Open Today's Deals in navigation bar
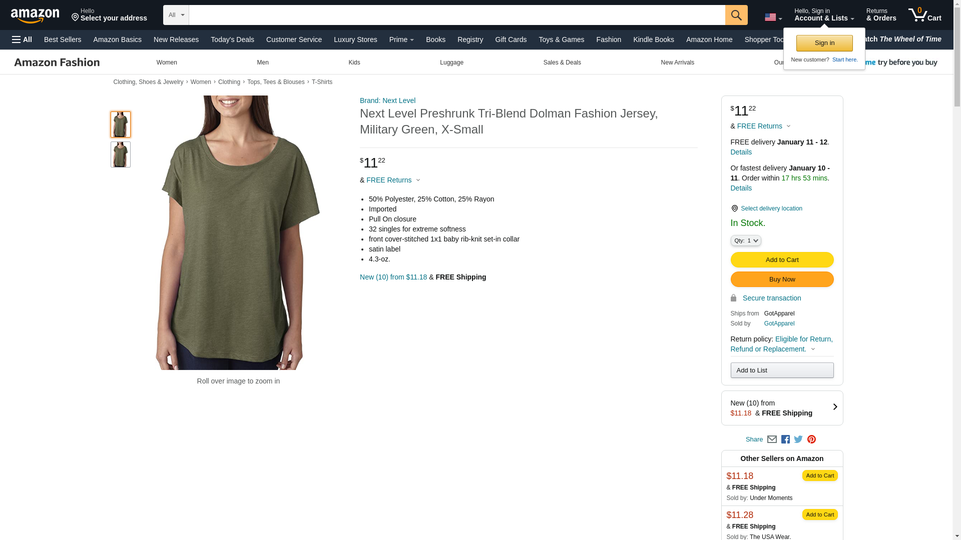 (x=232, y=39)
